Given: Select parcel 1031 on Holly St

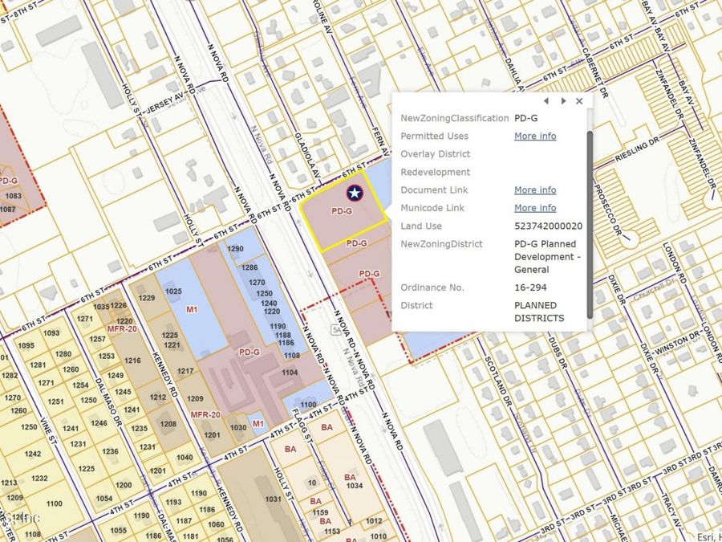Looking at the screenshot, I should [273, 499].
